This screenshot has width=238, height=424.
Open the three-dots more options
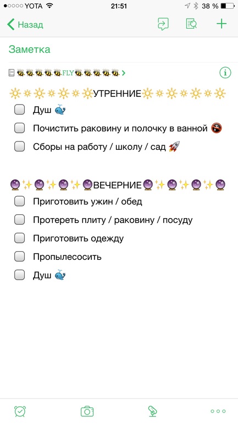click(x=218, y=411)
